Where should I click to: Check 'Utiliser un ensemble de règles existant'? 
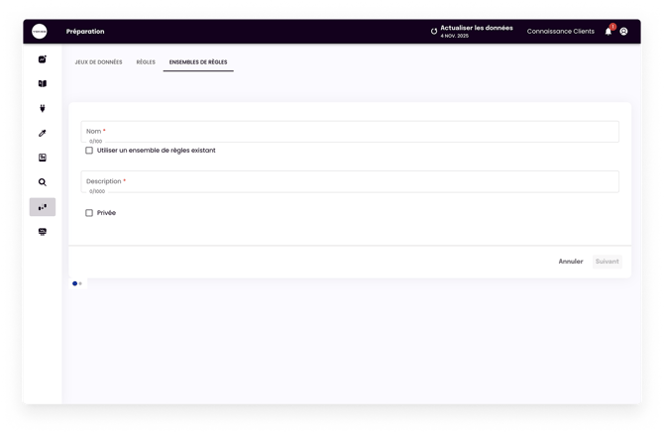tap(89, 151)
